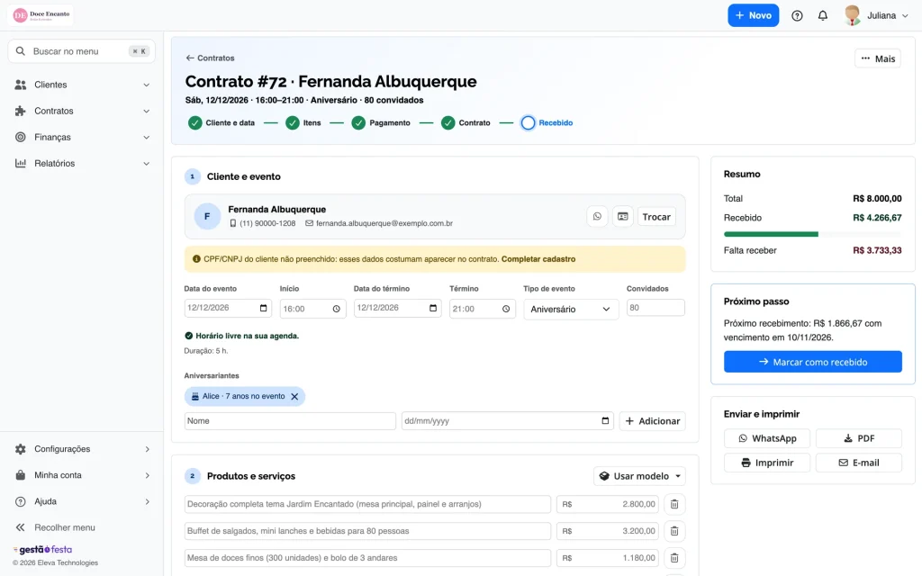Click the gestão festa logo
The width and height of the screenshot is (922, 576).
pyautogui.click(x=42, y=550)
